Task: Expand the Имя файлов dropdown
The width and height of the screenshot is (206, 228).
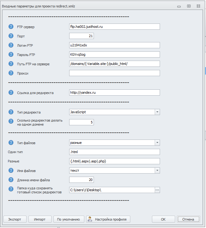Action: [x=157, y=170]
